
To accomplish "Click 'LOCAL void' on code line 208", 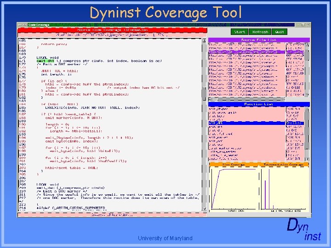I will pos(47,185).
